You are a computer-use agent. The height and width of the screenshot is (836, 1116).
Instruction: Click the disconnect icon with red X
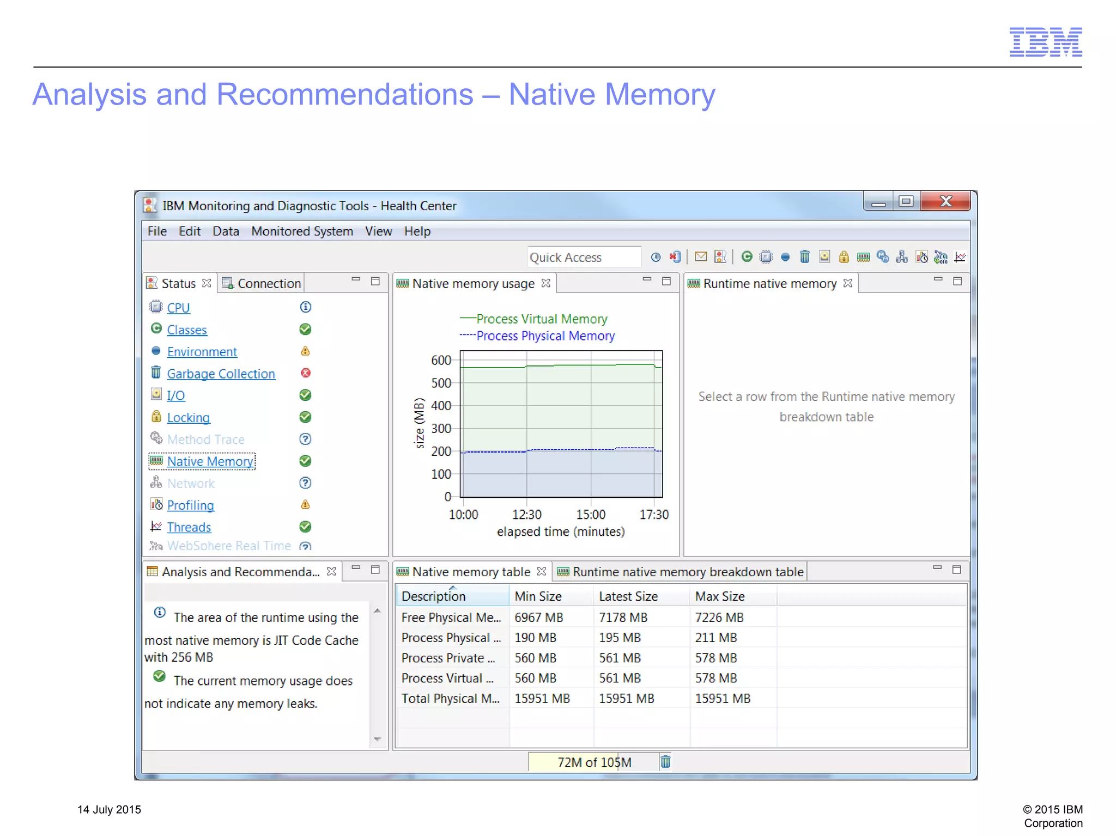coord(675,257)
